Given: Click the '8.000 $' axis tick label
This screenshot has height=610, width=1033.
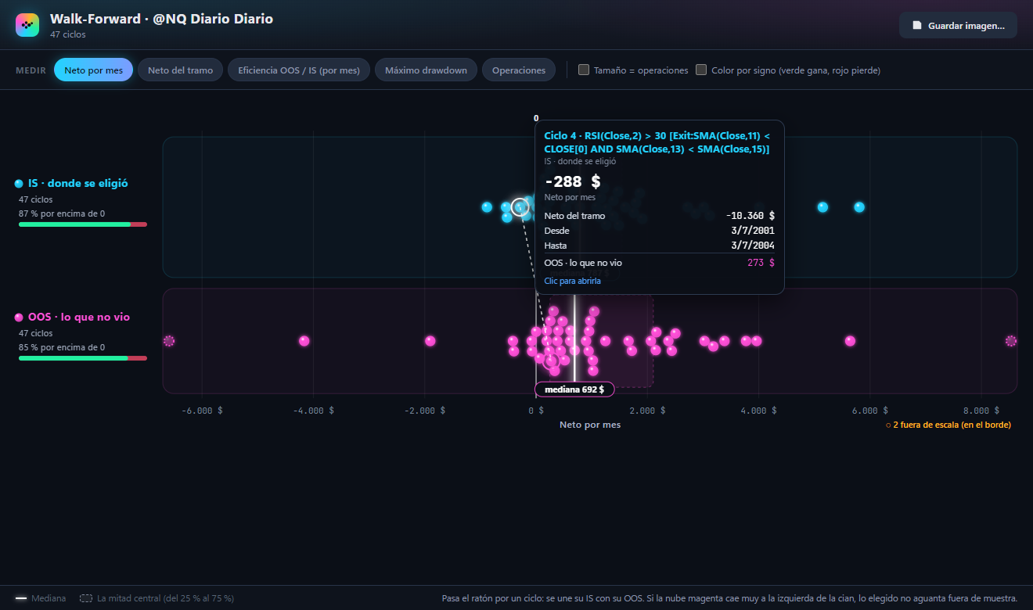Looking at the screenshot, I should [x=981, y=411].
